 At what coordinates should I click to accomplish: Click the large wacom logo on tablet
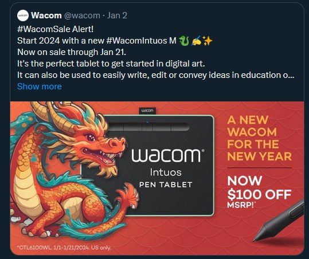pos(168,155)
